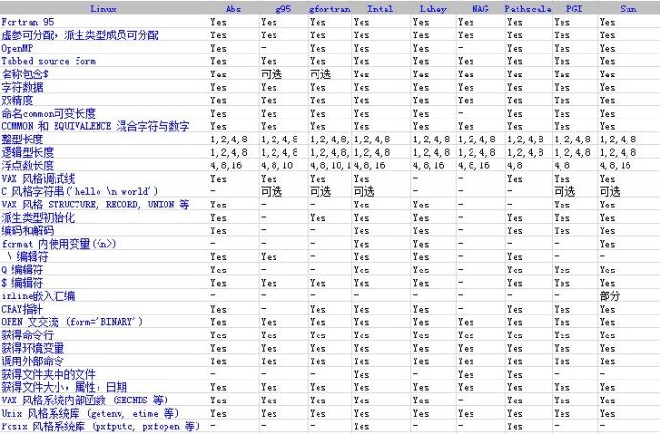Select the 双精度 row label
Viewport: 660px width, 434px height.
[x=17, y=100]
